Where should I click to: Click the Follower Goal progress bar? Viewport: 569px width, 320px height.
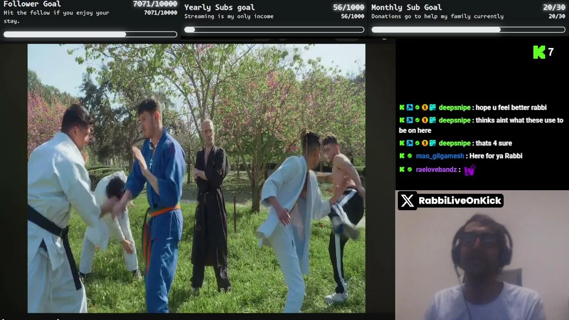point(90,34)
